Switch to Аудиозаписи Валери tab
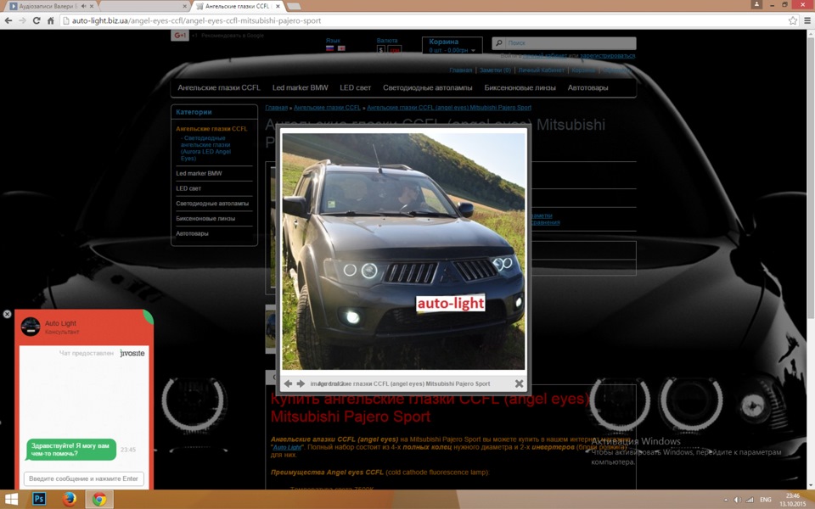 [48, 6]
